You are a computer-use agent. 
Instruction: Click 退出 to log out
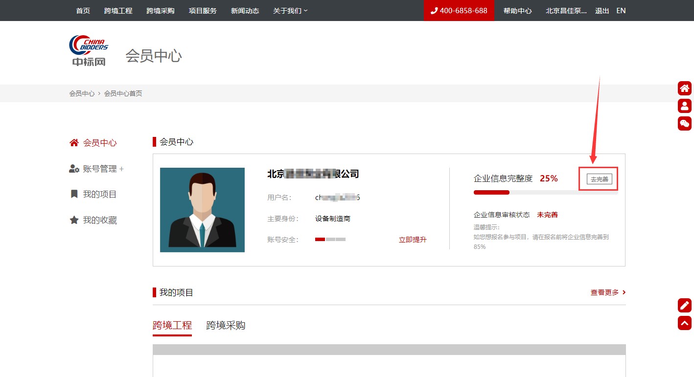point(602,11)
